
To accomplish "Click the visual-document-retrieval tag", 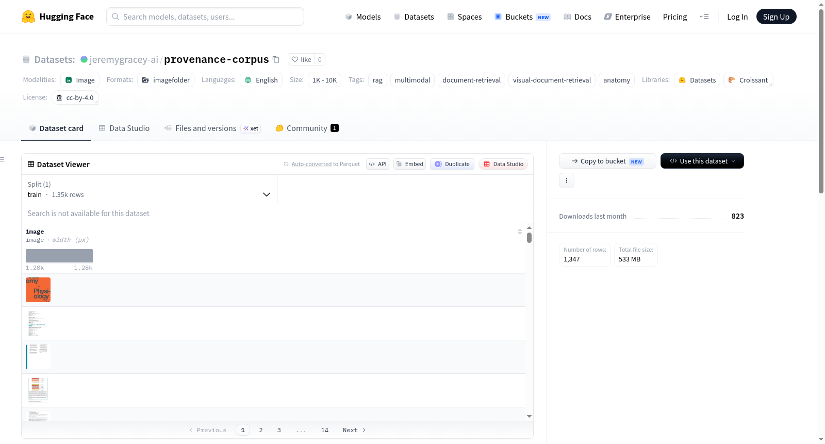I will [552, 80].
